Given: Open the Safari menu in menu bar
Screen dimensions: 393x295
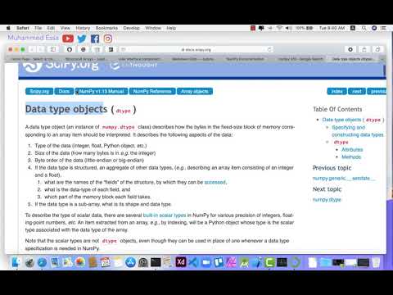Looking at the screenshot, I should pos(22,28).
